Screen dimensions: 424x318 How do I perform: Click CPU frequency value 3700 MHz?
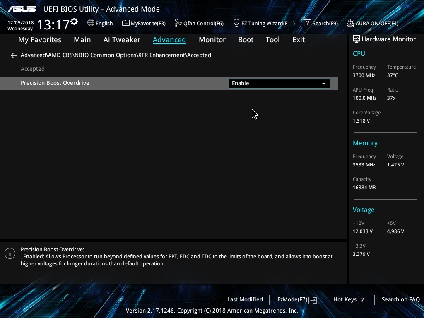[364, 75]
